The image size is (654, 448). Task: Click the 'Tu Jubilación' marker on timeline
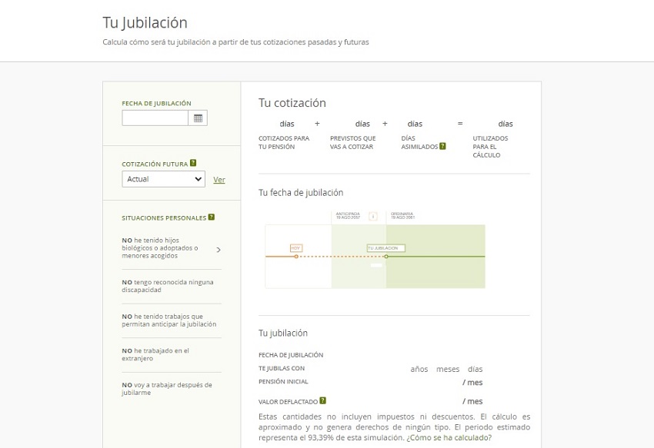point(385,248)
